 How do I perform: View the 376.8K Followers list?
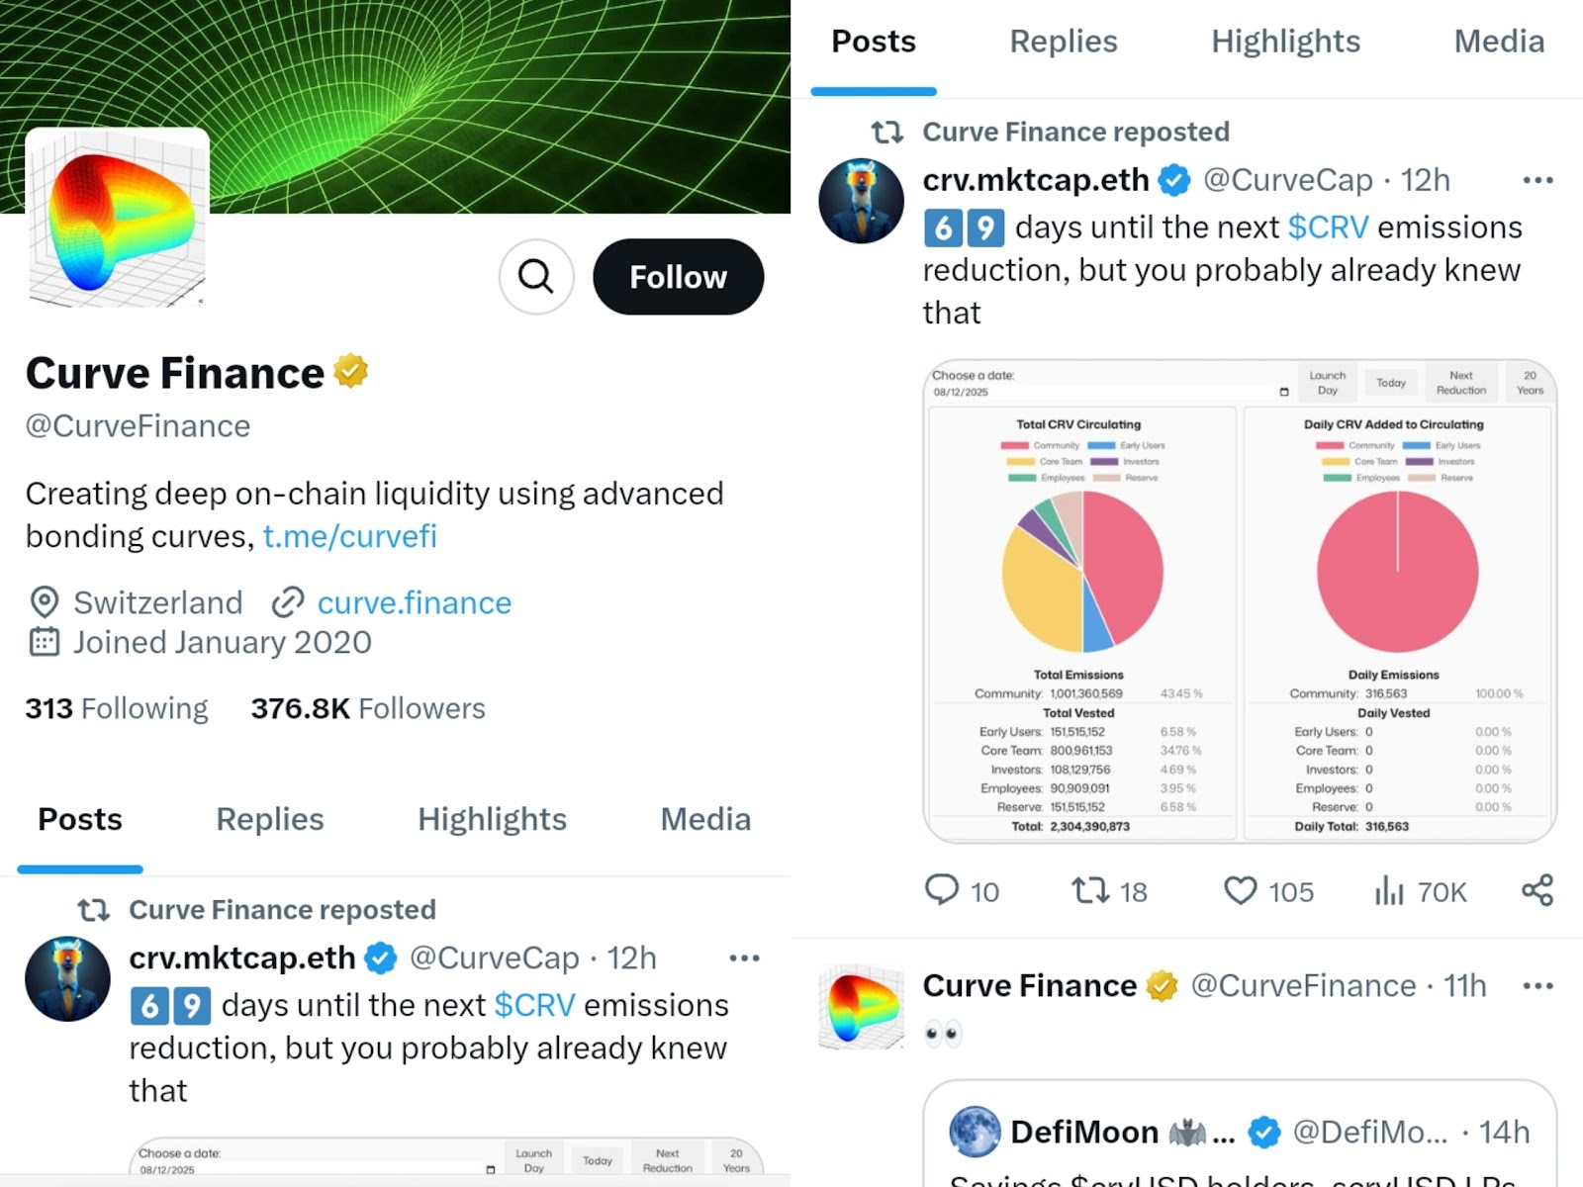coord(368,708)
